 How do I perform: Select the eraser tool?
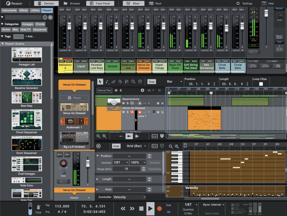(113, 82)
